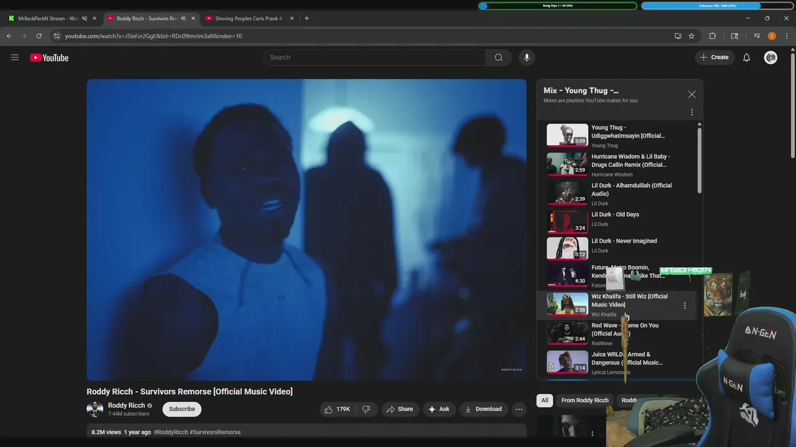Unmute the MrBackPackN Stream tab audio icon
Image resolution: width=796 pixels, height=447 pixels.
pos(85,19)
